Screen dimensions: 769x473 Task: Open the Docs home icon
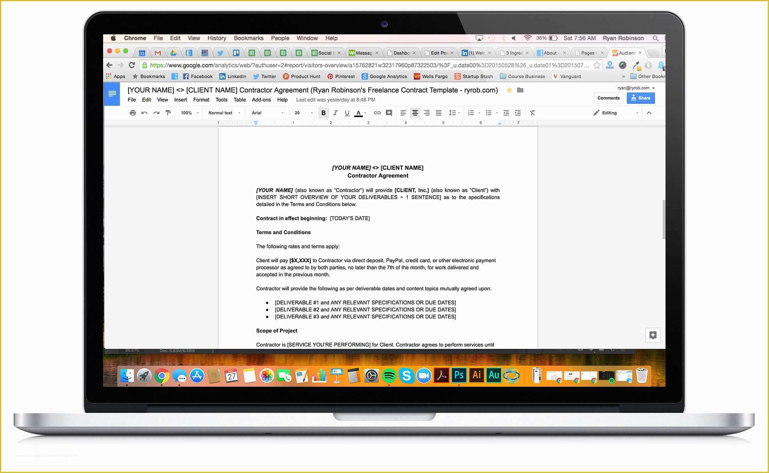(112, 94)
